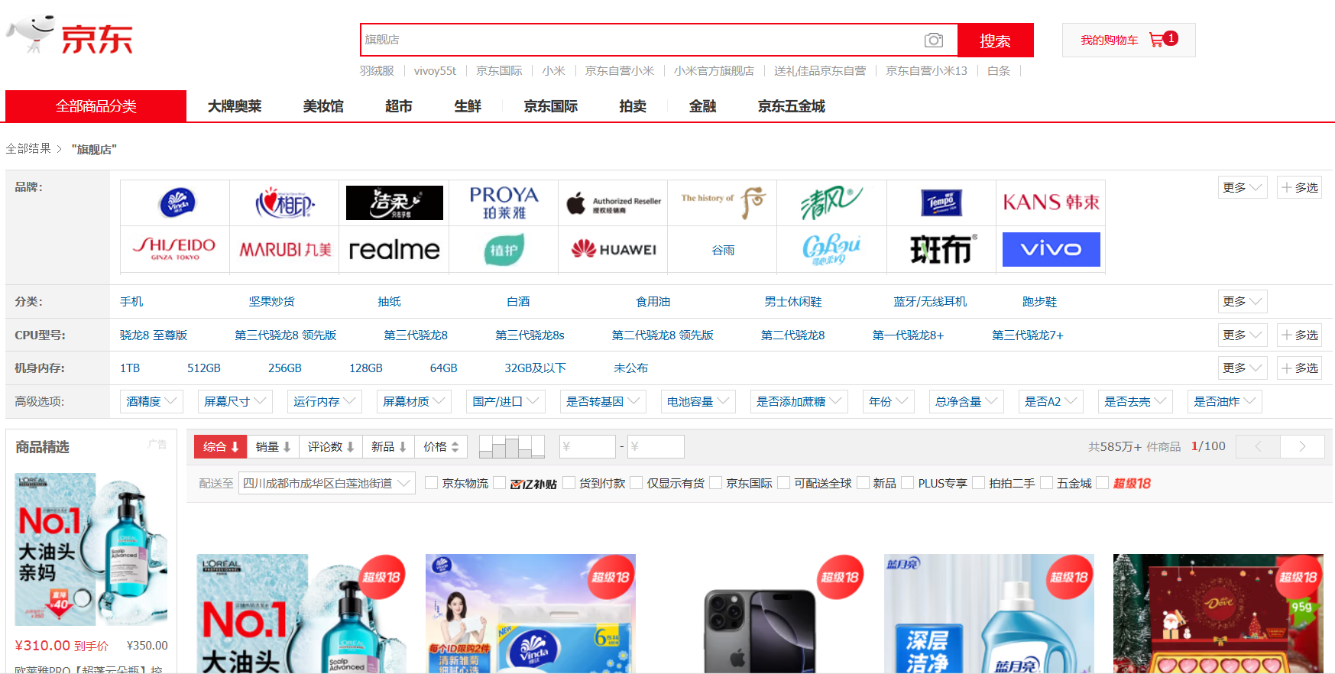Sort results by 价格
The height and width of the screenshot is (674, 1335).
[441, 446]
